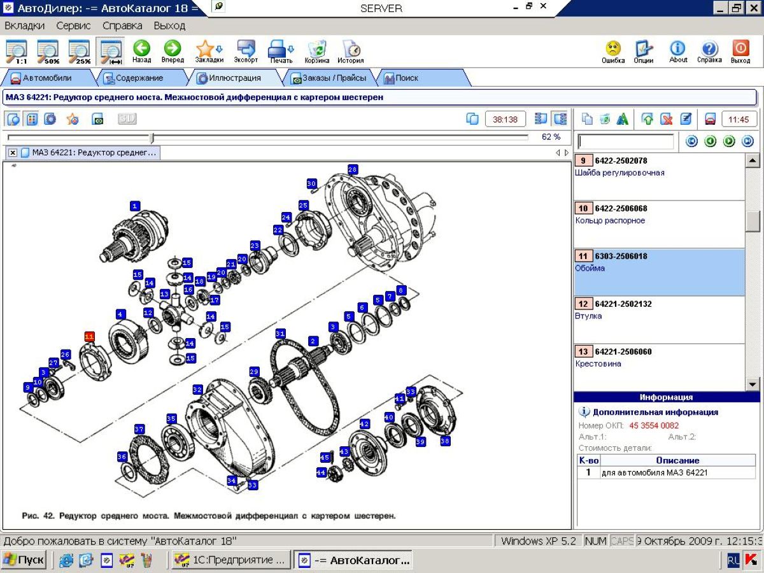Jump to last part in list
Screen dimensions: 764x573
pos(747,141)
